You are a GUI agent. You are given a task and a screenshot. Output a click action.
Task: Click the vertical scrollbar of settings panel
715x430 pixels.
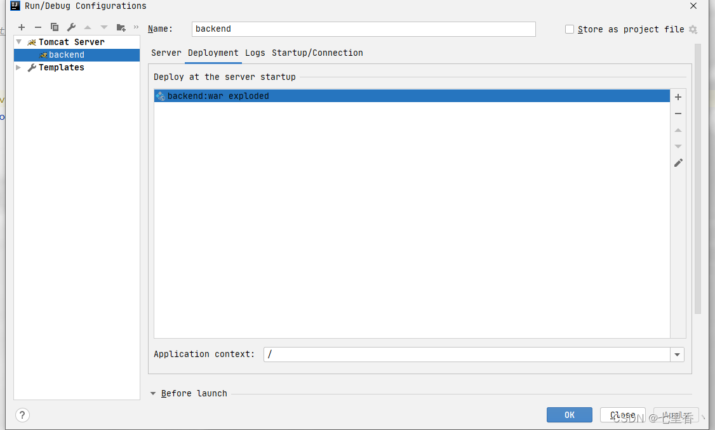[698, 179]
